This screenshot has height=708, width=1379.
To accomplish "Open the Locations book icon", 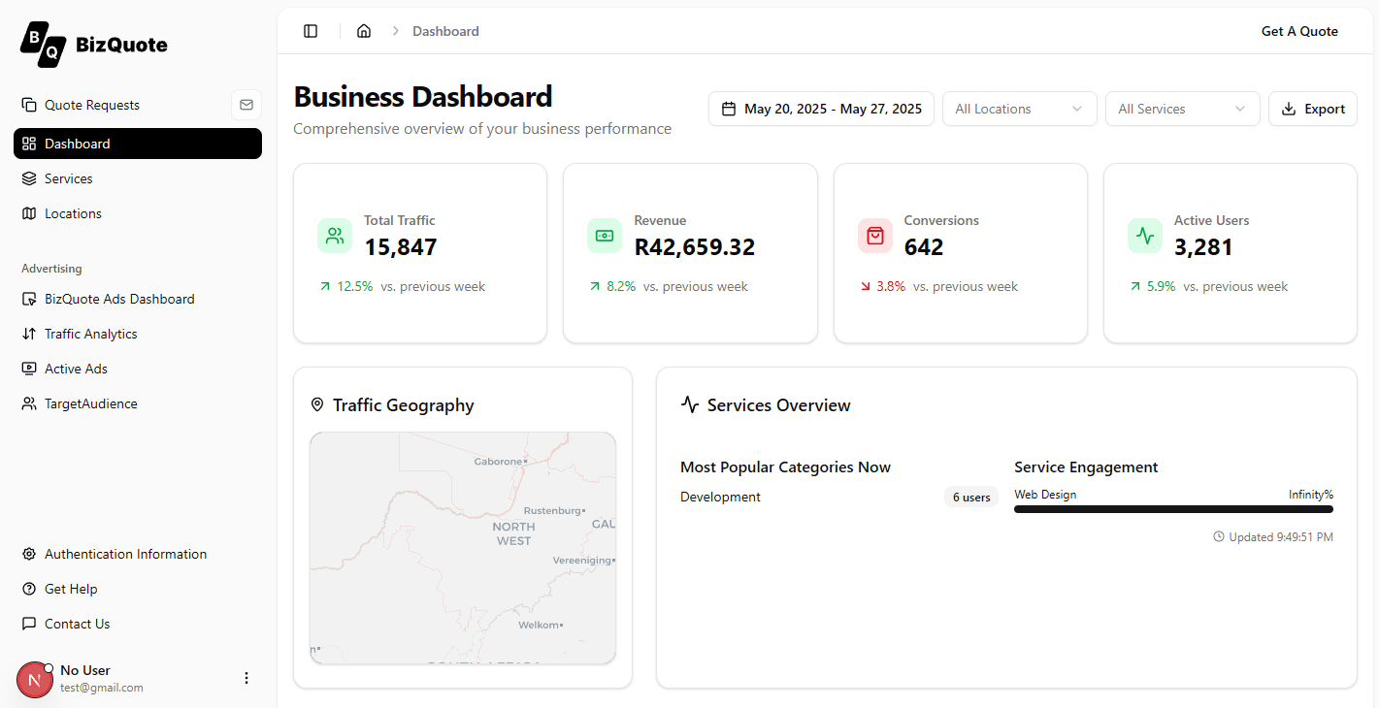I will click(29, 213).
